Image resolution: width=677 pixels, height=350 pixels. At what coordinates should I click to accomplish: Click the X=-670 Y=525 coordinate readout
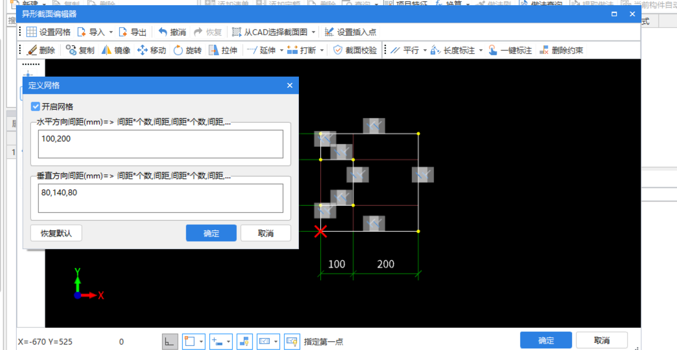pyautogui.click(x=45, y=342)
